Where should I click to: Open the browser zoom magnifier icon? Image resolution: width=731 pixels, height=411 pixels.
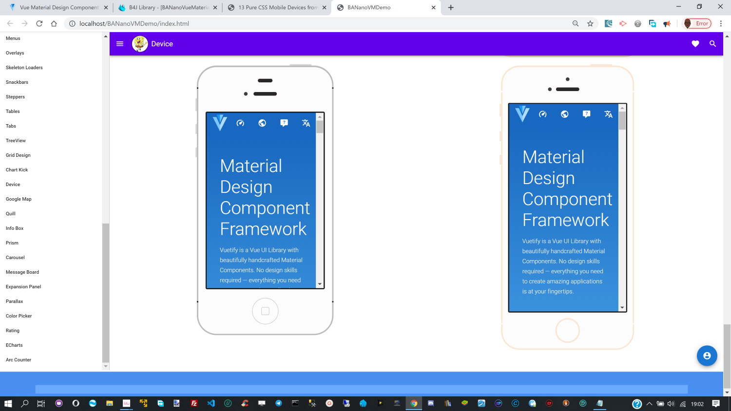[576, 23]
